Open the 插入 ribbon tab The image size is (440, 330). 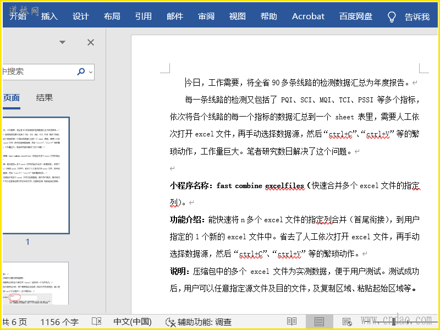[x=49, y=16]
